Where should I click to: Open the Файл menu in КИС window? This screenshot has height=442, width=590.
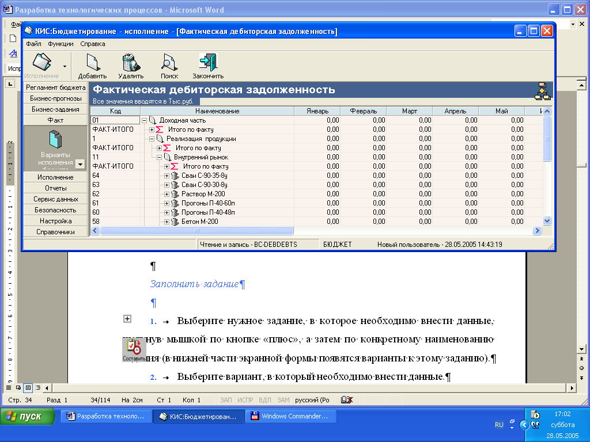pos(33,44)
